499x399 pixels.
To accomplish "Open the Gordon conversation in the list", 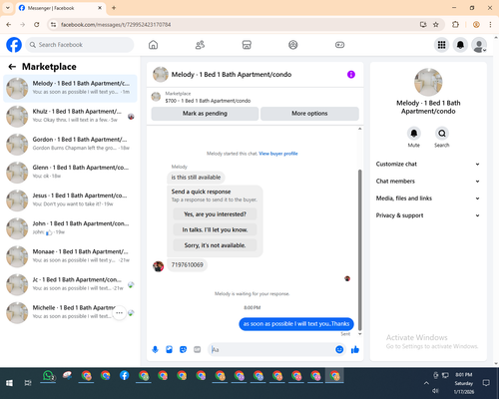I will point(70,145).
